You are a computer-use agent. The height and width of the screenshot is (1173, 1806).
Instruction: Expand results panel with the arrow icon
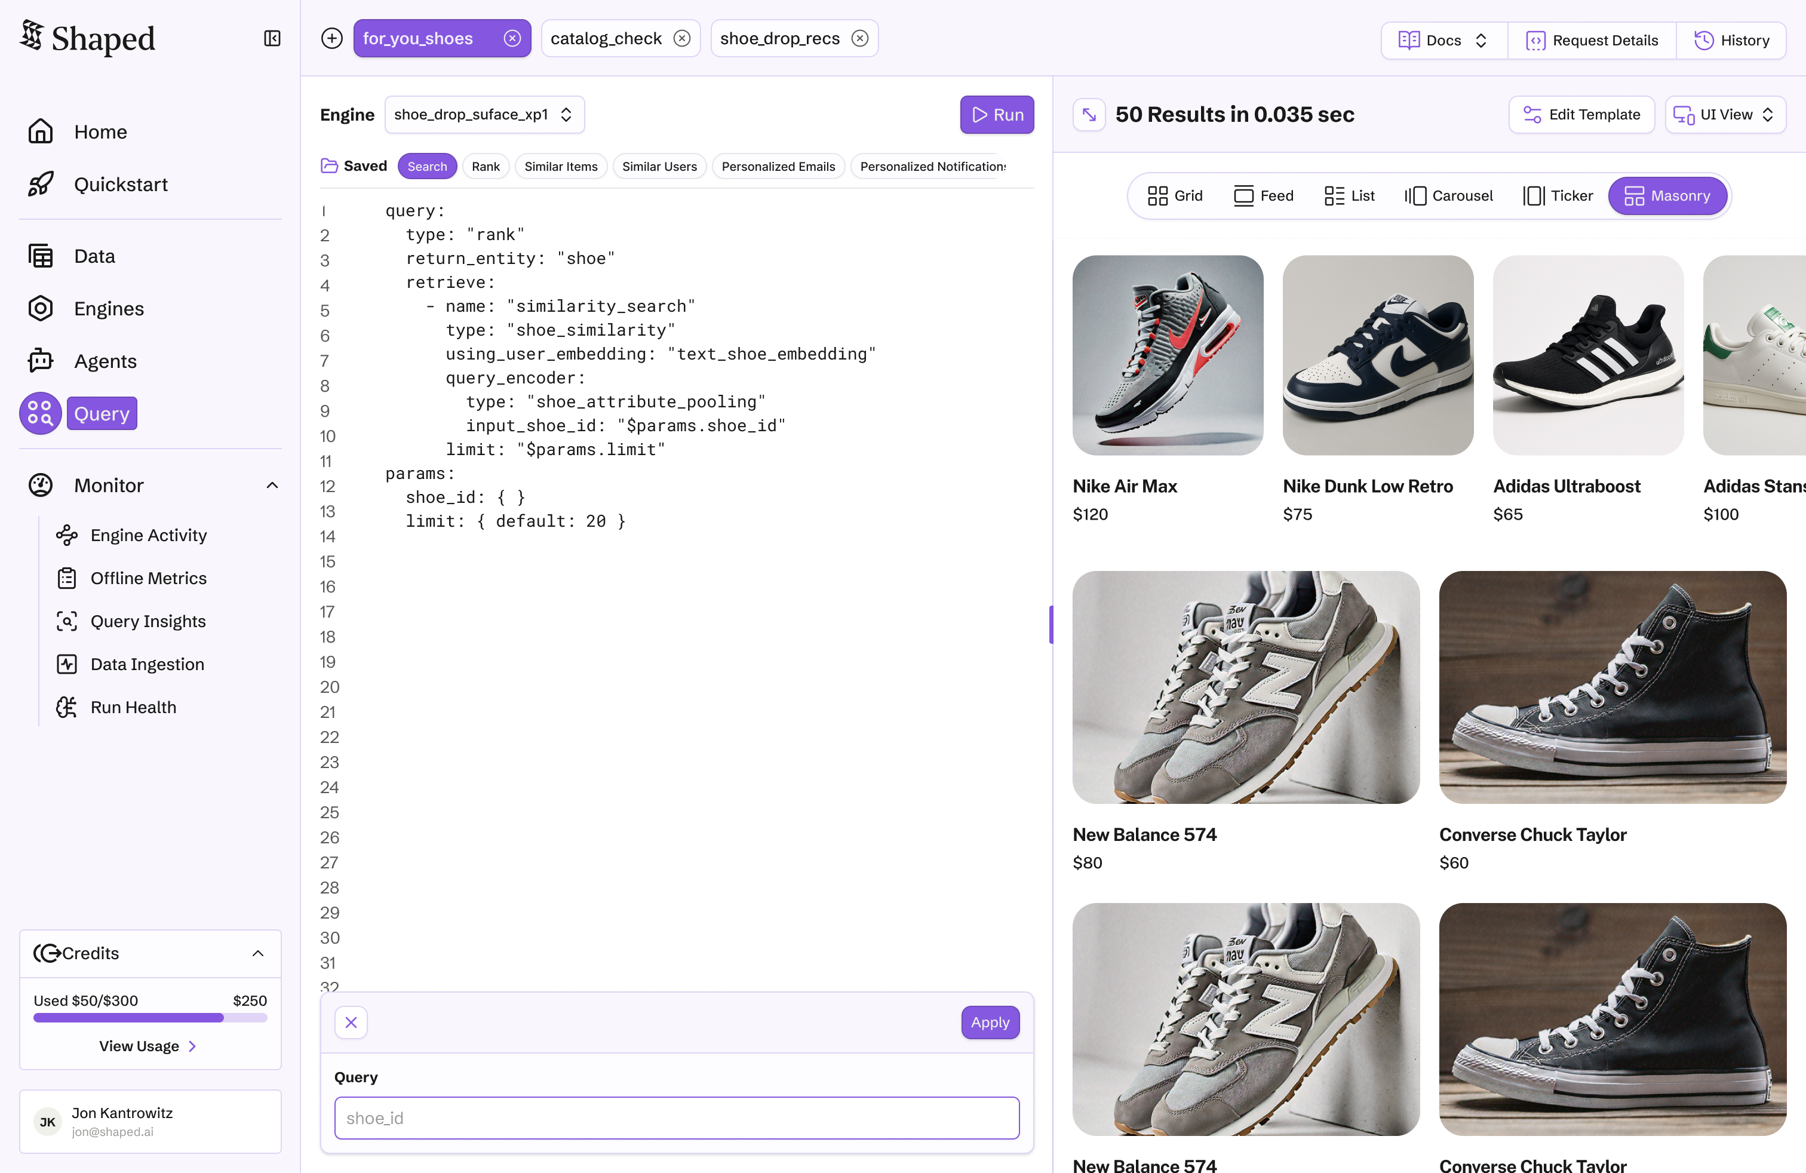tap(1089, 115)
